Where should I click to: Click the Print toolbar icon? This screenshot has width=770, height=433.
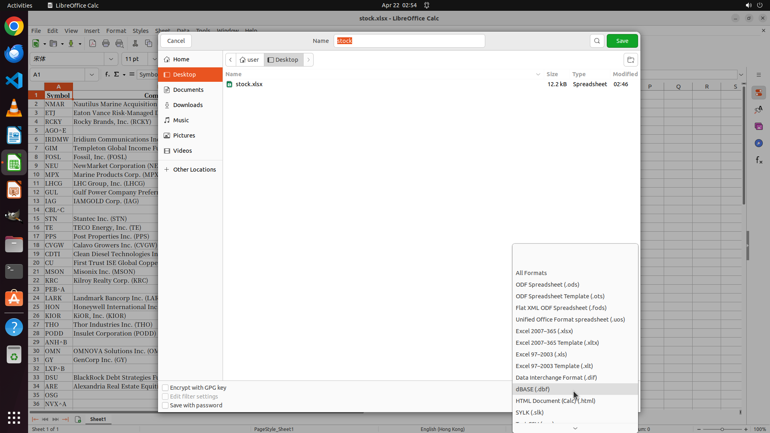click(x=106, y=43)
